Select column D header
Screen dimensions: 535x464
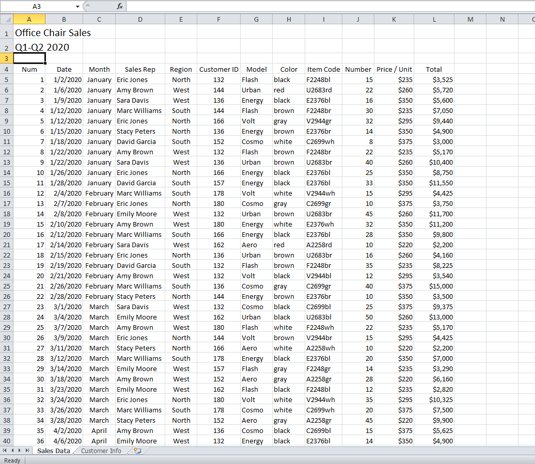pyautogui.click(x=140, y=20)
